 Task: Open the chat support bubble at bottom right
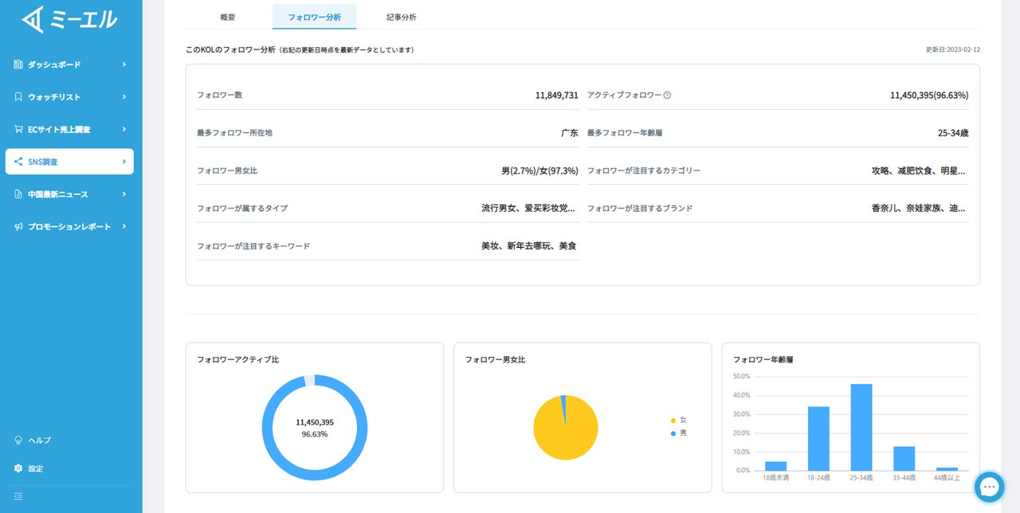pos(989,487)
